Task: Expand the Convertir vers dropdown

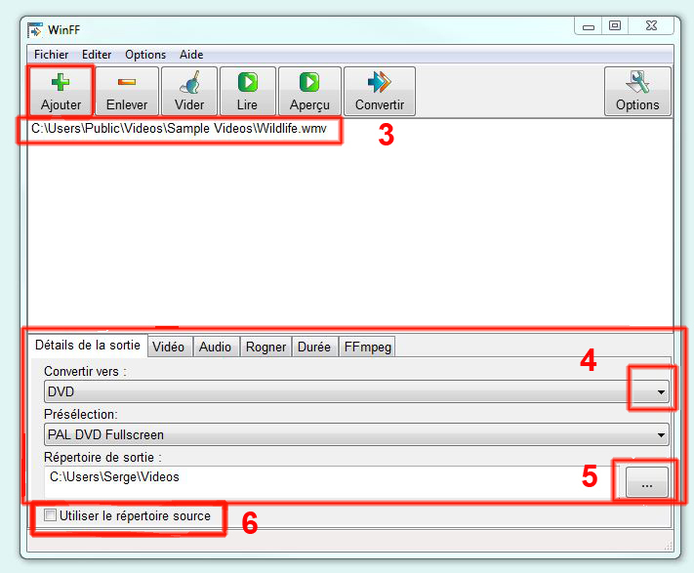Action: (661, 392)
